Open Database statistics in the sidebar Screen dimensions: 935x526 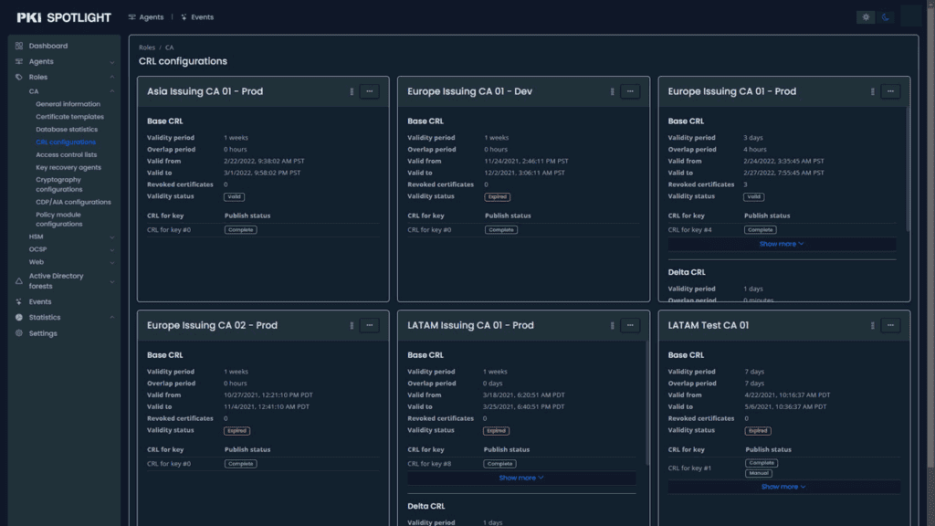[x=67, y=130]
